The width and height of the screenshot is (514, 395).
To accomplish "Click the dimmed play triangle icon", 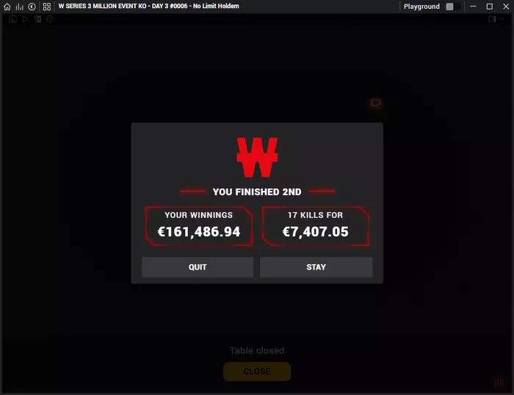I will [x=25, y=19].
